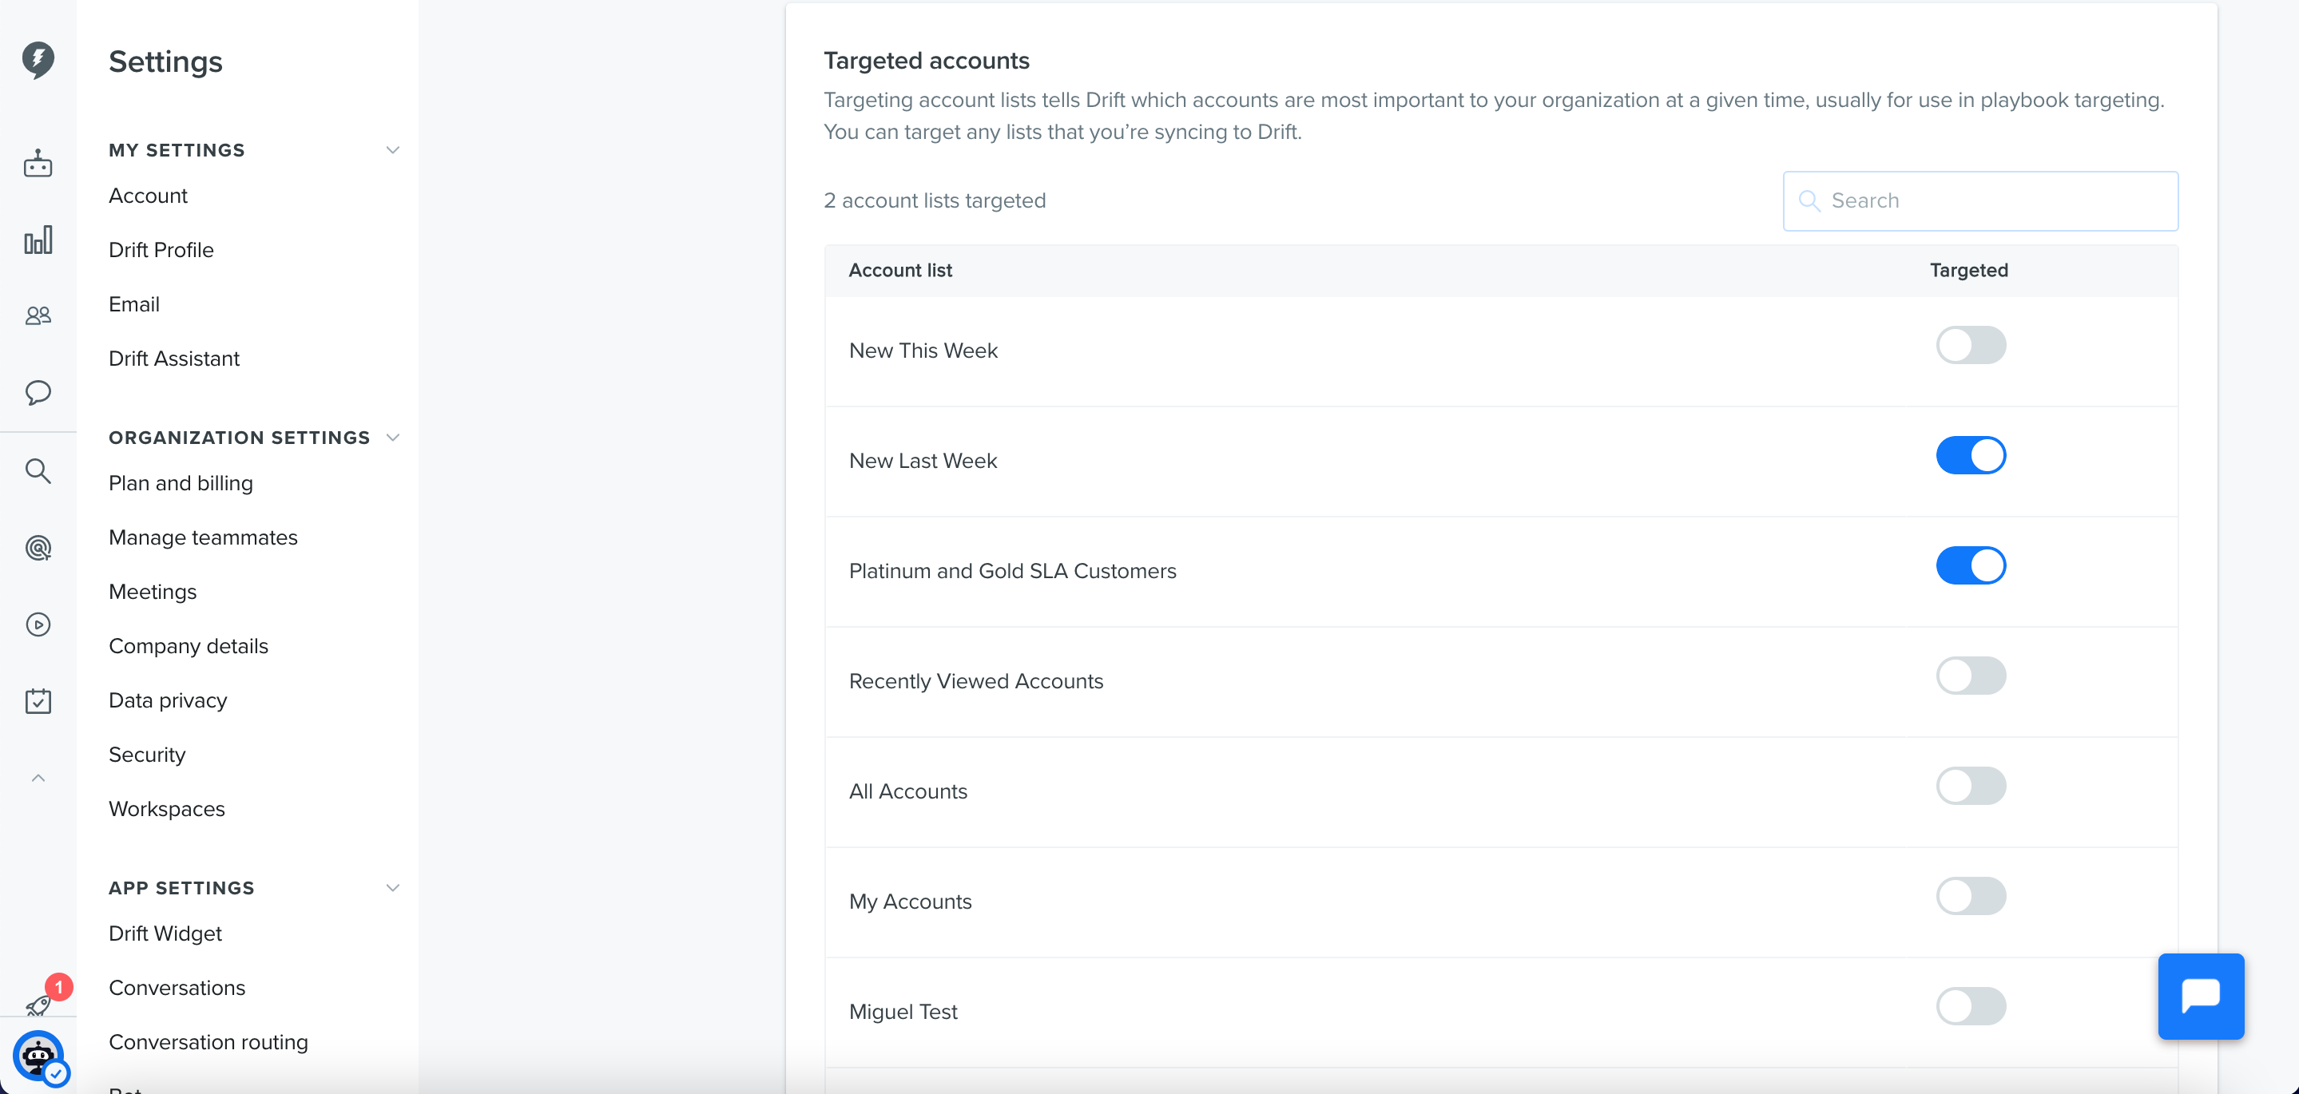This screenshot has height=1094, width=2299.
Task: Go to Security settings
Action: pyautogui.click(x=147, y=755)
